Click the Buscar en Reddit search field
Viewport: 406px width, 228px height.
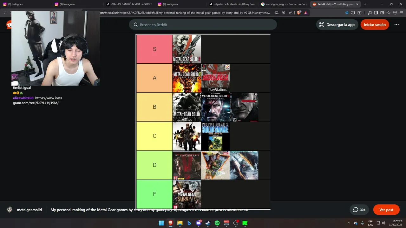(x=203, y=25)
